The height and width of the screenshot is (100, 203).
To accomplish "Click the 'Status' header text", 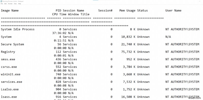I will coord(142,11).
